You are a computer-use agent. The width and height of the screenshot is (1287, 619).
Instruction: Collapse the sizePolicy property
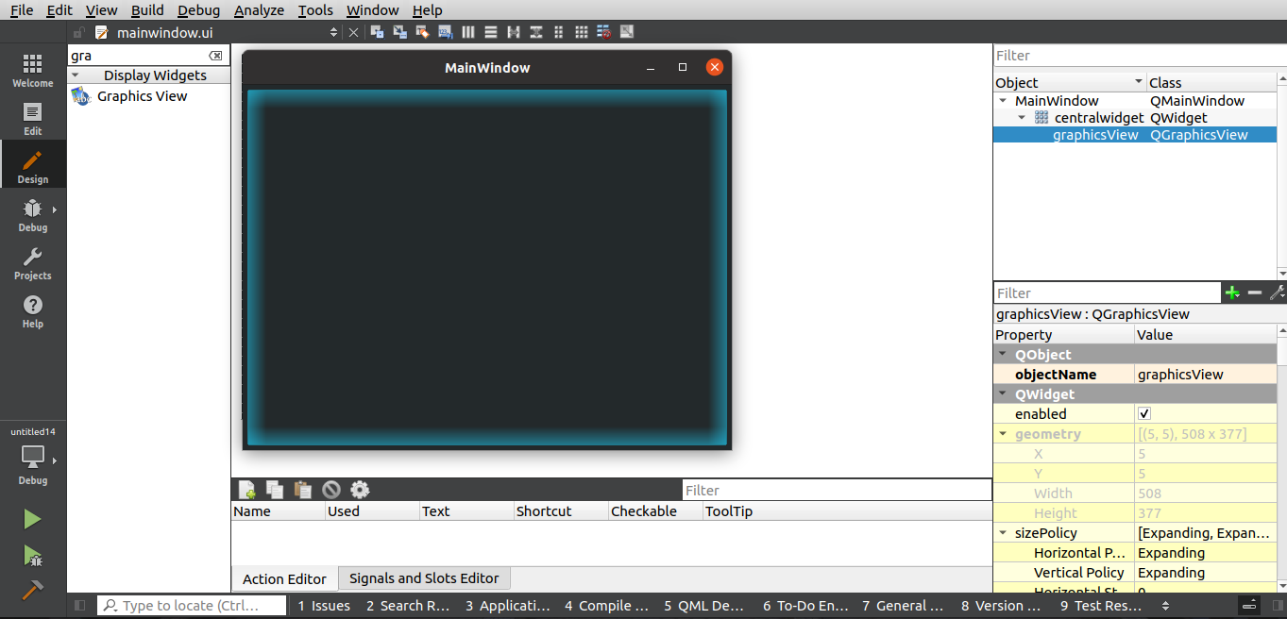[x=1003, y=533]
